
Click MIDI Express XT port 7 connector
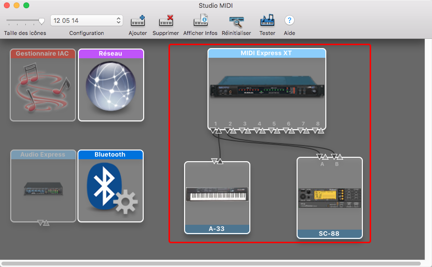coord(303,131)
